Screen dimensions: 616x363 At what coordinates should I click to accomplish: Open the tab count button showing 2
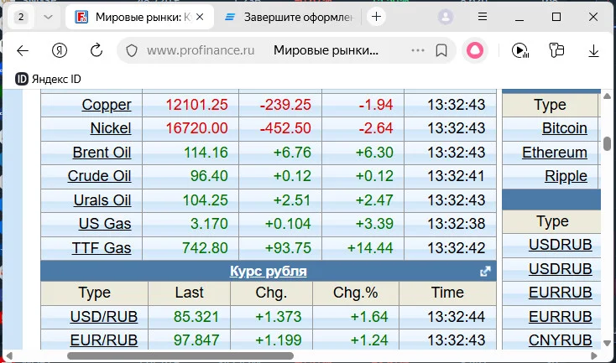click(21, 17)
